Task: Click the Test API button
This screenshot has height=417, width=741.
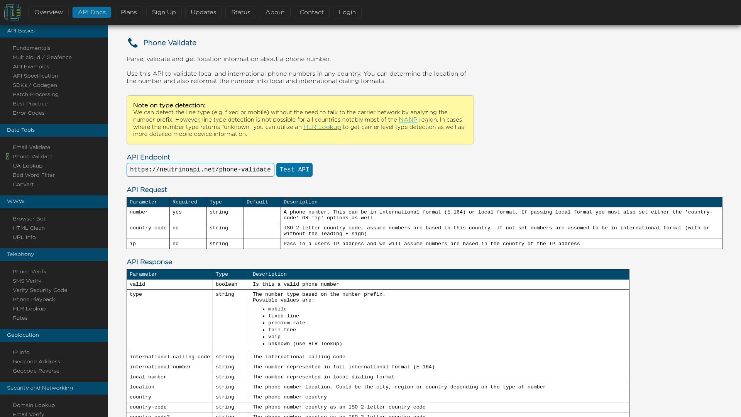Action: coord(294,170)
